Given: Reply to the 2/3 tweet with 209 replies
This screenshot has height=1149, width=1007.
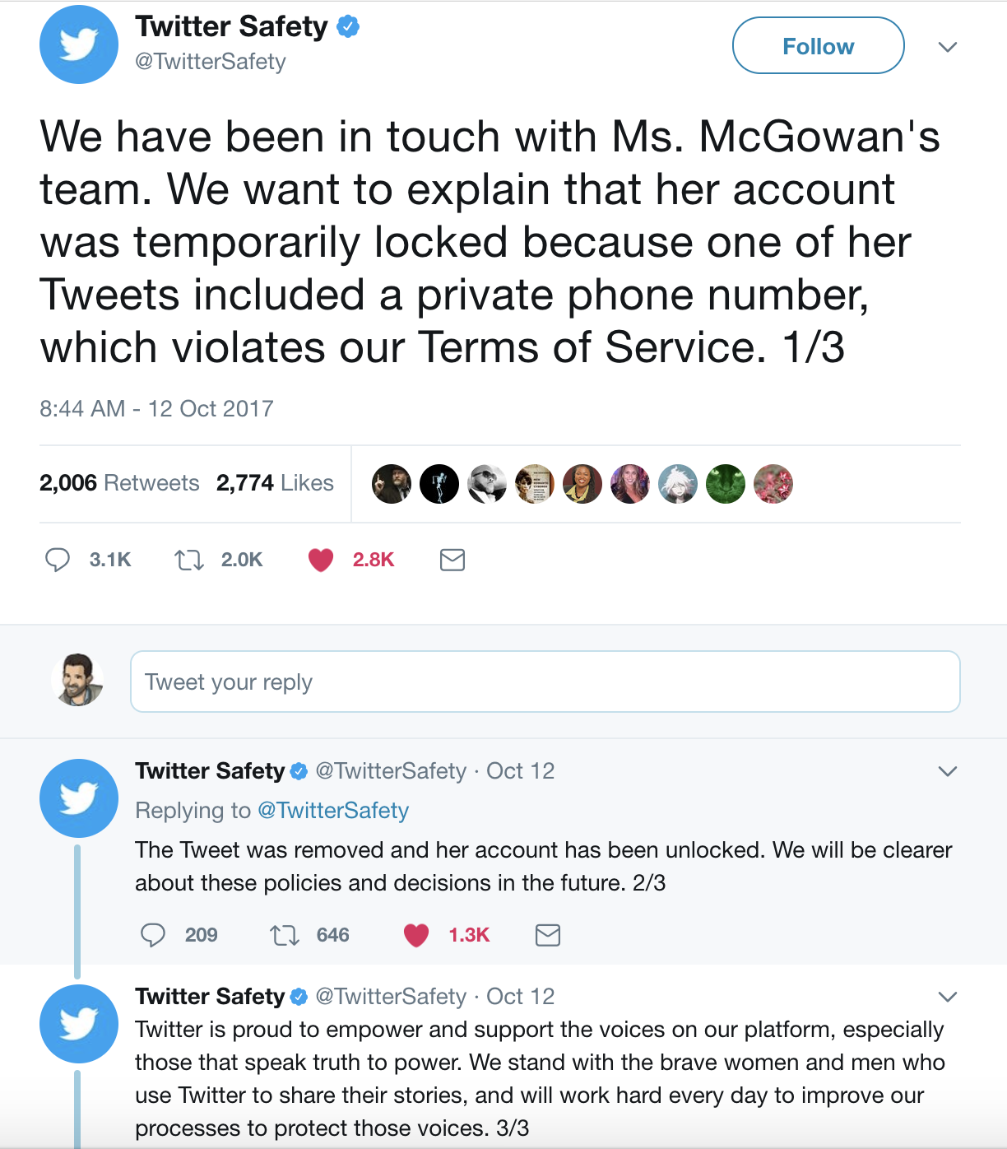Looking at the screenshot, I should (x=153, y=935).
